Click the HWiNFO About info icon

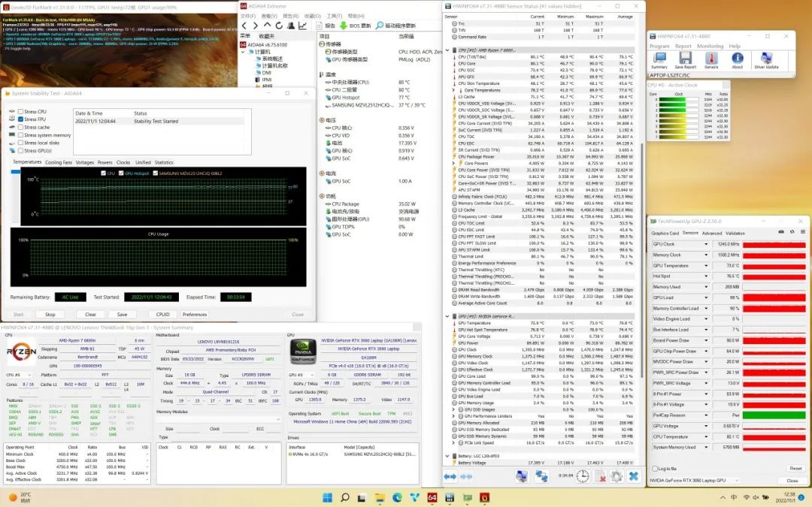737,58
